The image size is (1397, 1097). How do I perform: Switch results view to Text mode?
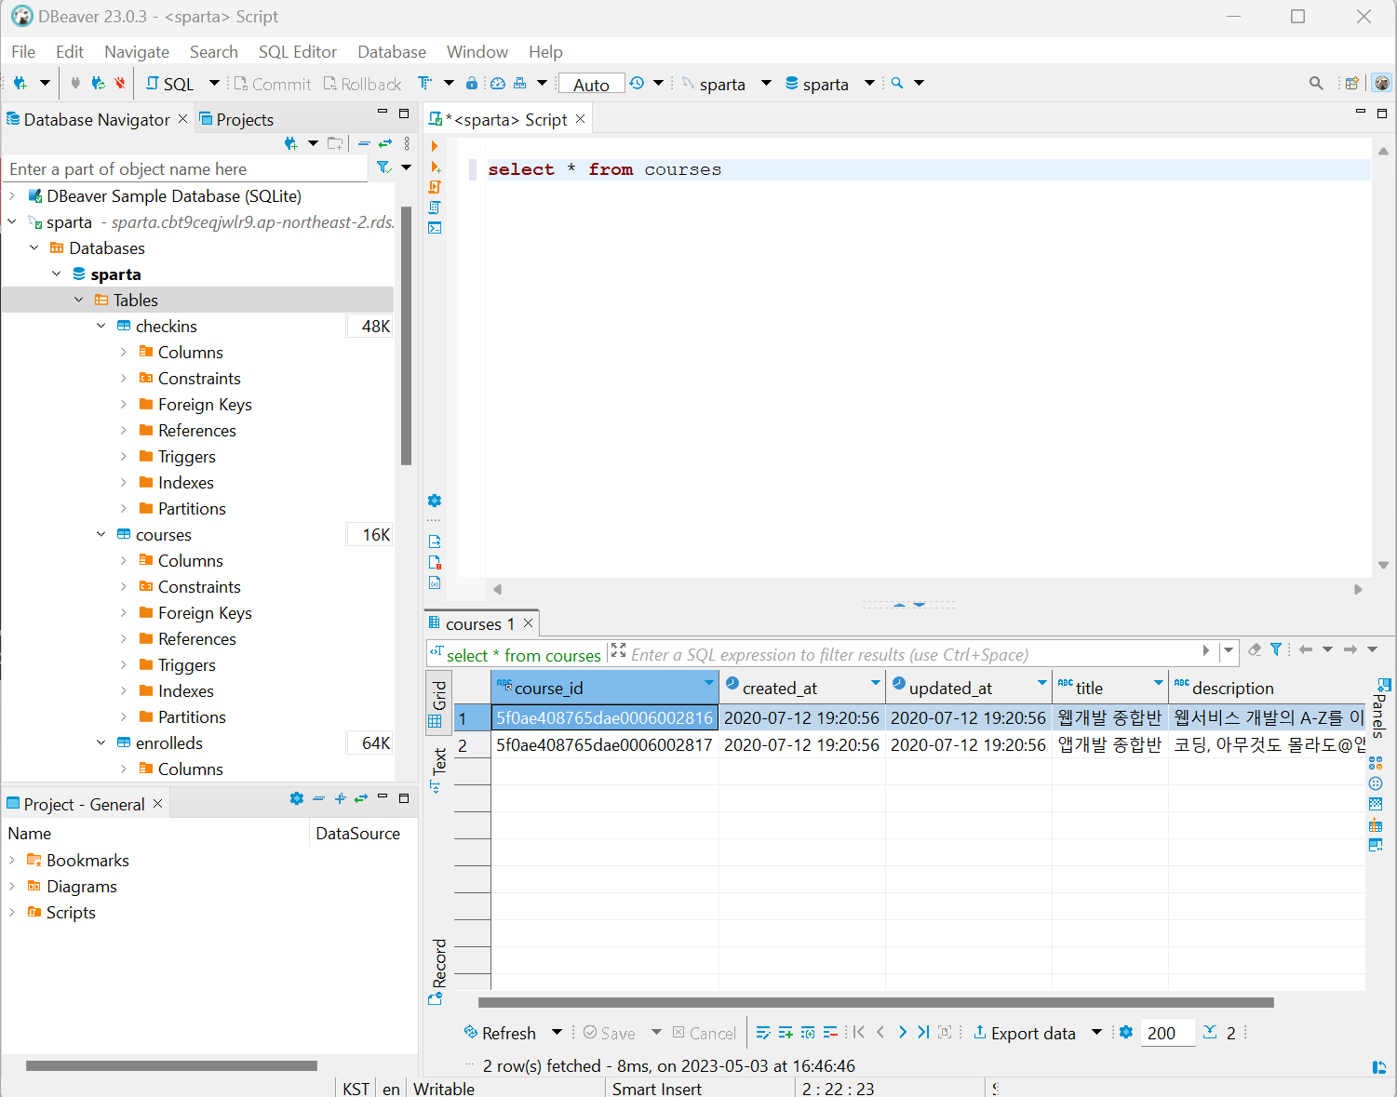click(437, 769)
